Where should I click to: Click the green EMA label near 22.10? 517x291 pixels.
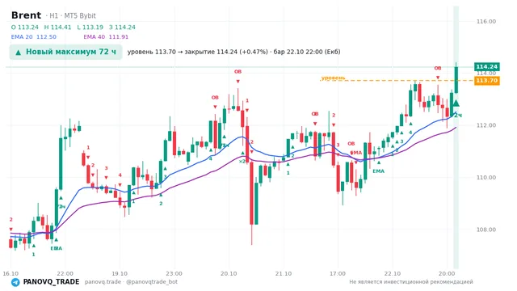click(x=379, y=171)
